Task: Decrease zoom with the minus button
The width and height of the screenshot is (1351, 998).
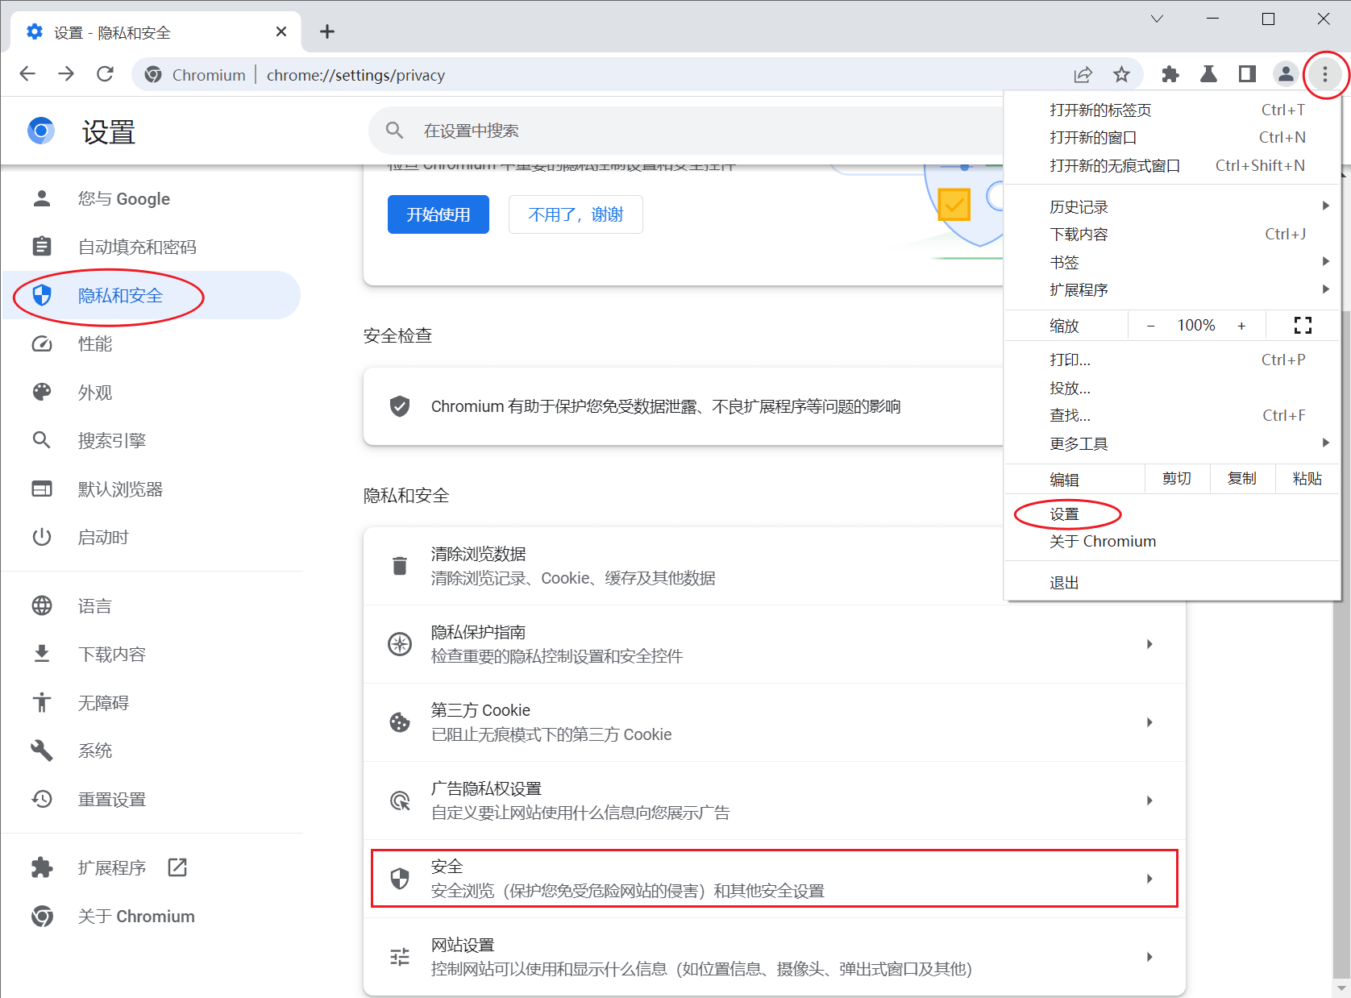Action: [1150, 326]
